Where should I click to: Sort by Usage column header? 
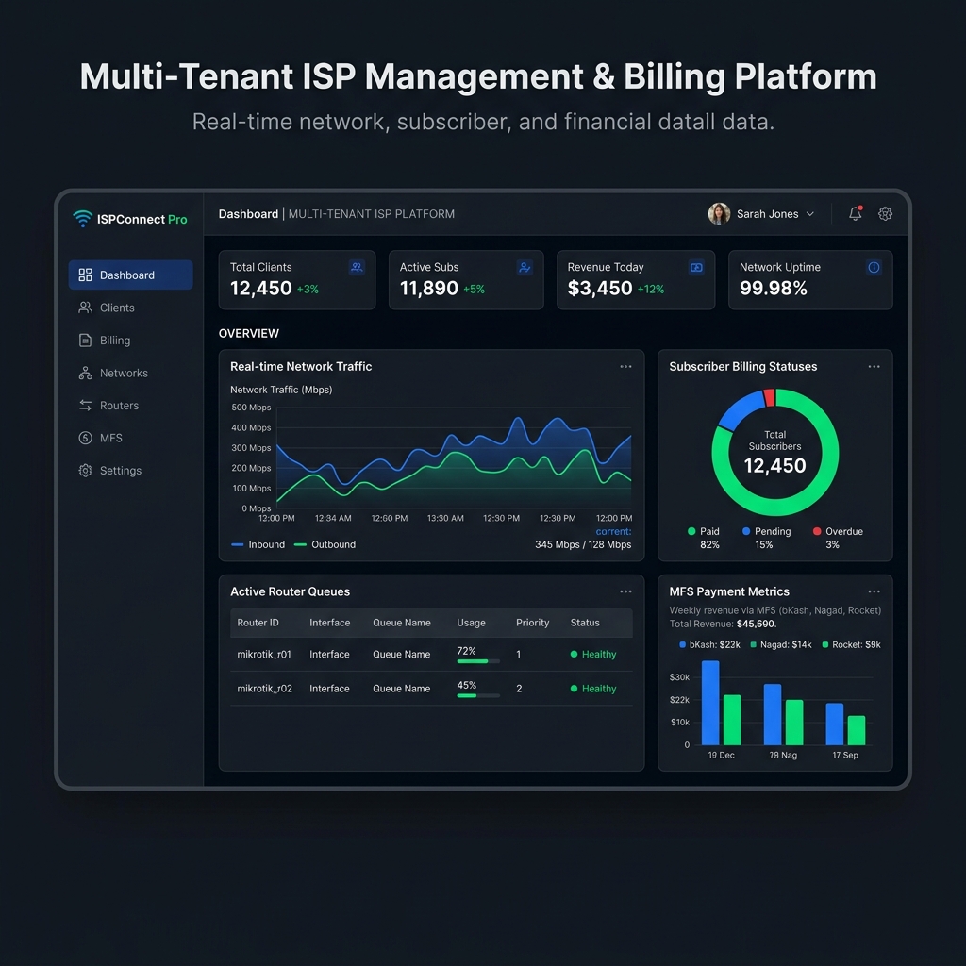[471, 623]
